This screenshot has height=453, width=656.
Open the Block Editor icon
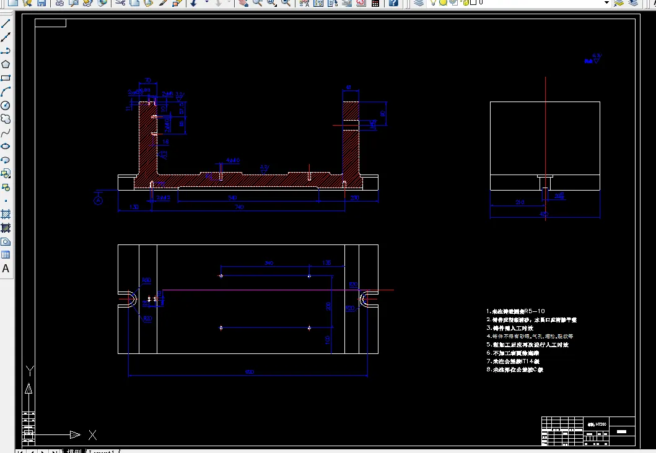pos(177,2)
